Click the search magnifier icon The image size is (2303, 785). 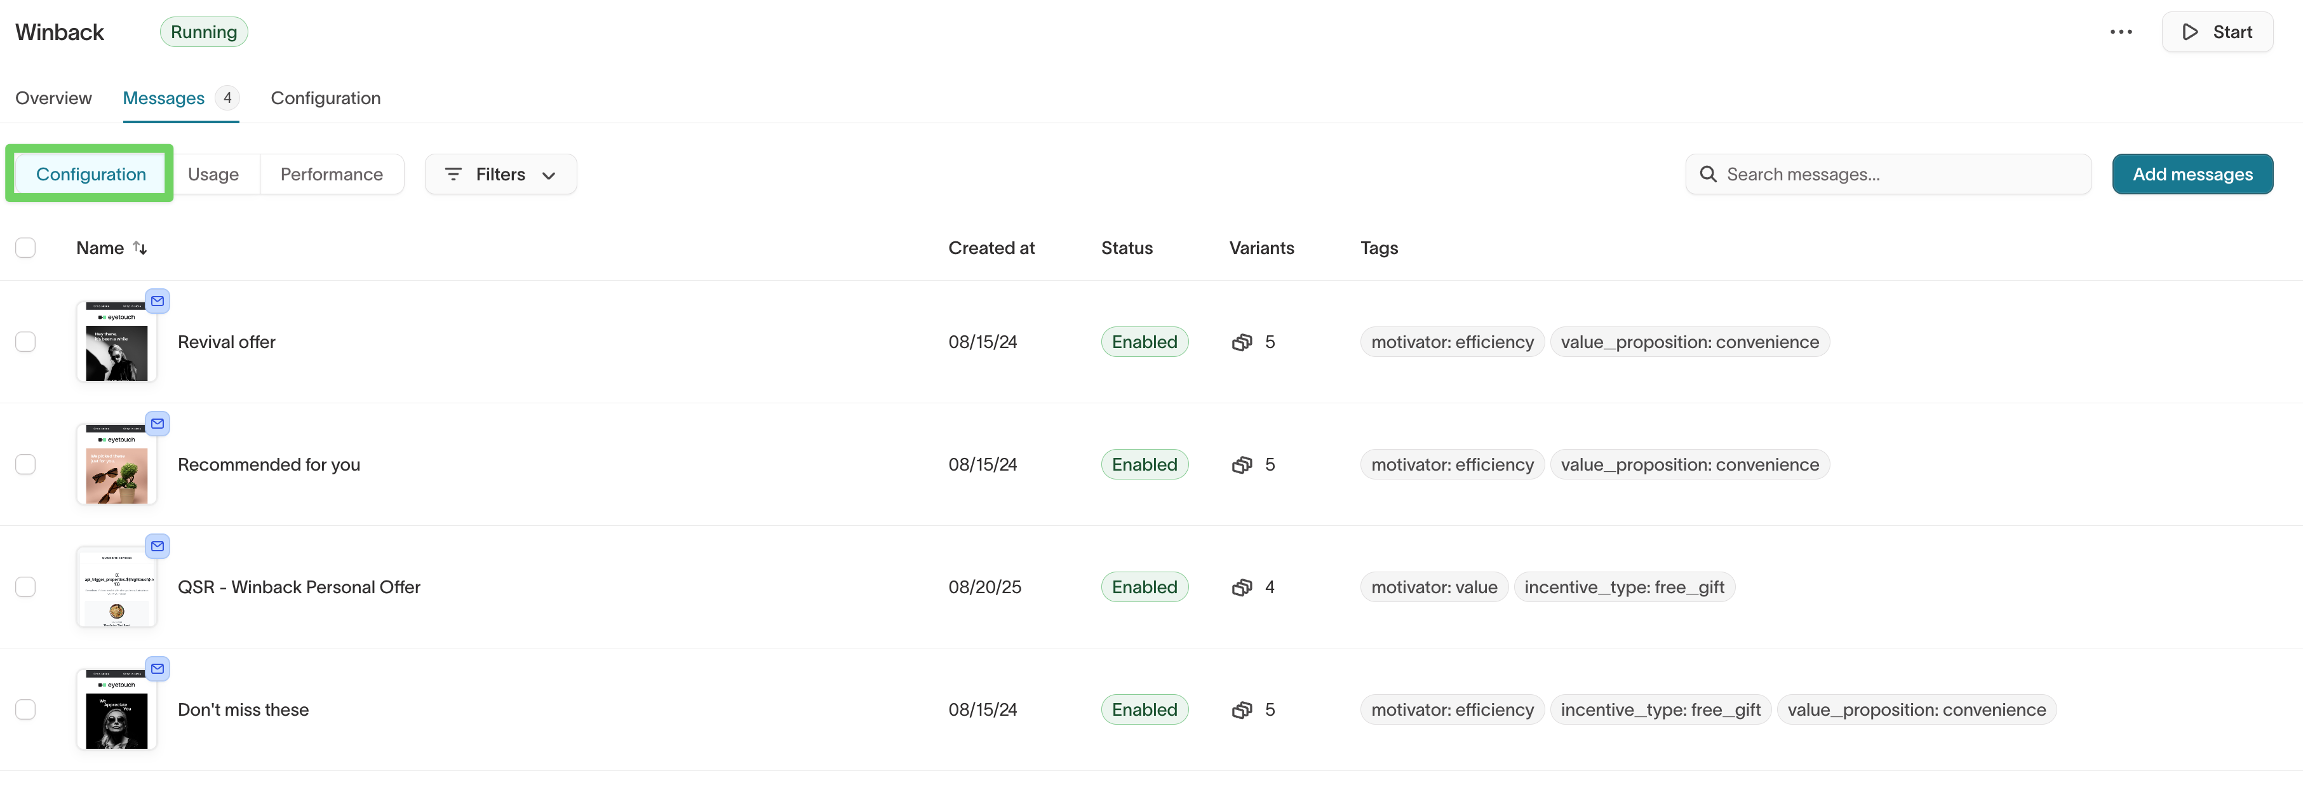click(x=1708, y=173)
